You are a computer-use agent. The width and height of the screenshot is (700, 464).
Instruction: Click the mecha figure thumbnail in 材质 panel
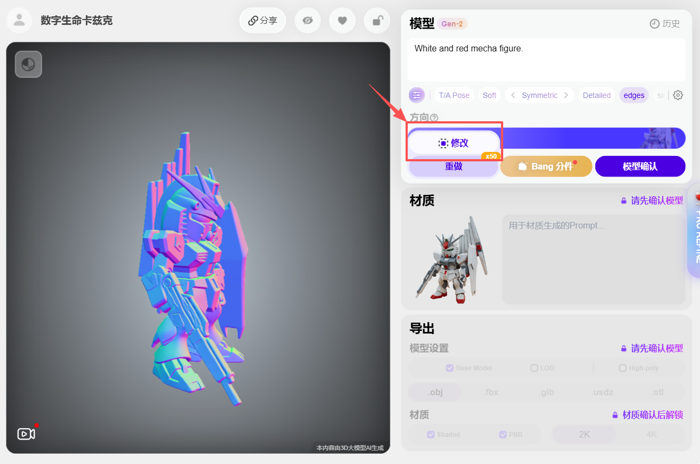pyautogui.click(x=452, y=259)
